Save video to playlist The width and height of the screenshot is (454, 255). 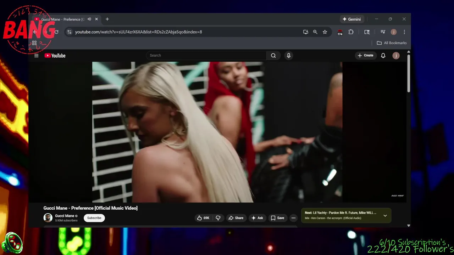tap(277, 218)
